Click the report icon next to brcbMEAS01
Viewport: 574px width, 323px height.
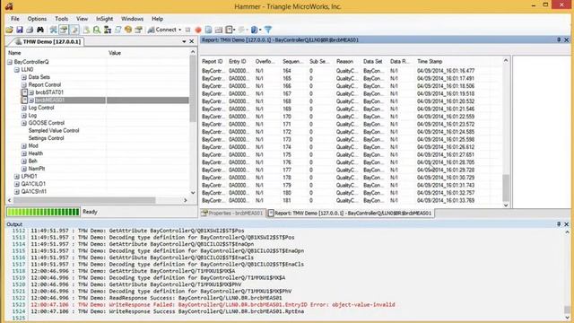[x=24, y=100]
